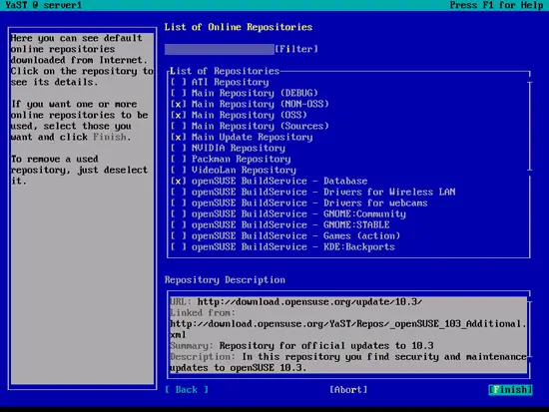This screenshot has width=549, height=412.
Task: Enable Main Repository (Sources)
Action: (x=179, y=126)
